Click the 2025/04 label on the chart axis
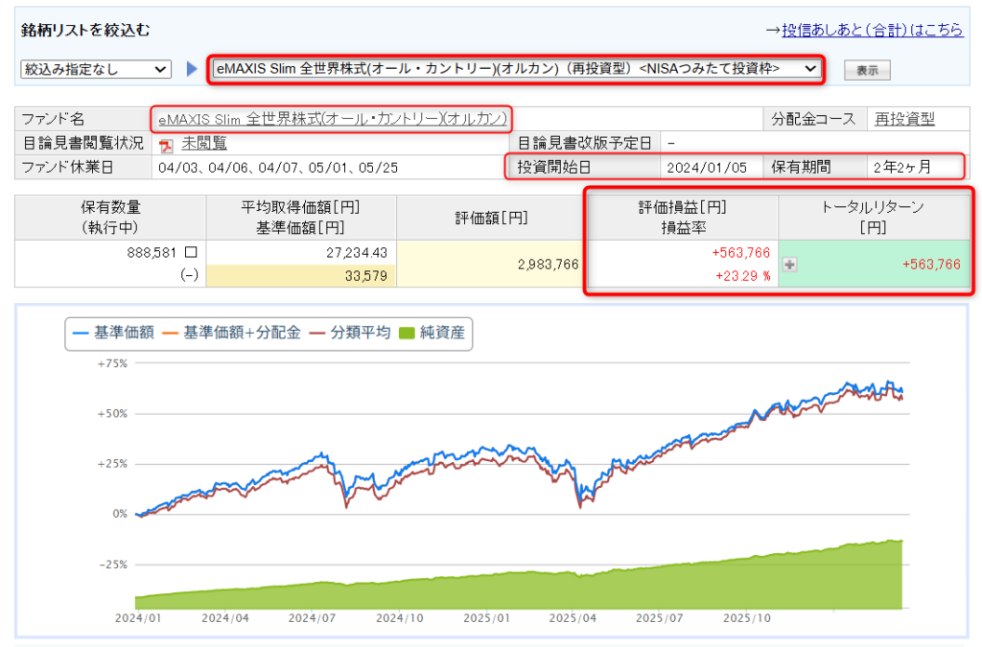 [574, 618]
